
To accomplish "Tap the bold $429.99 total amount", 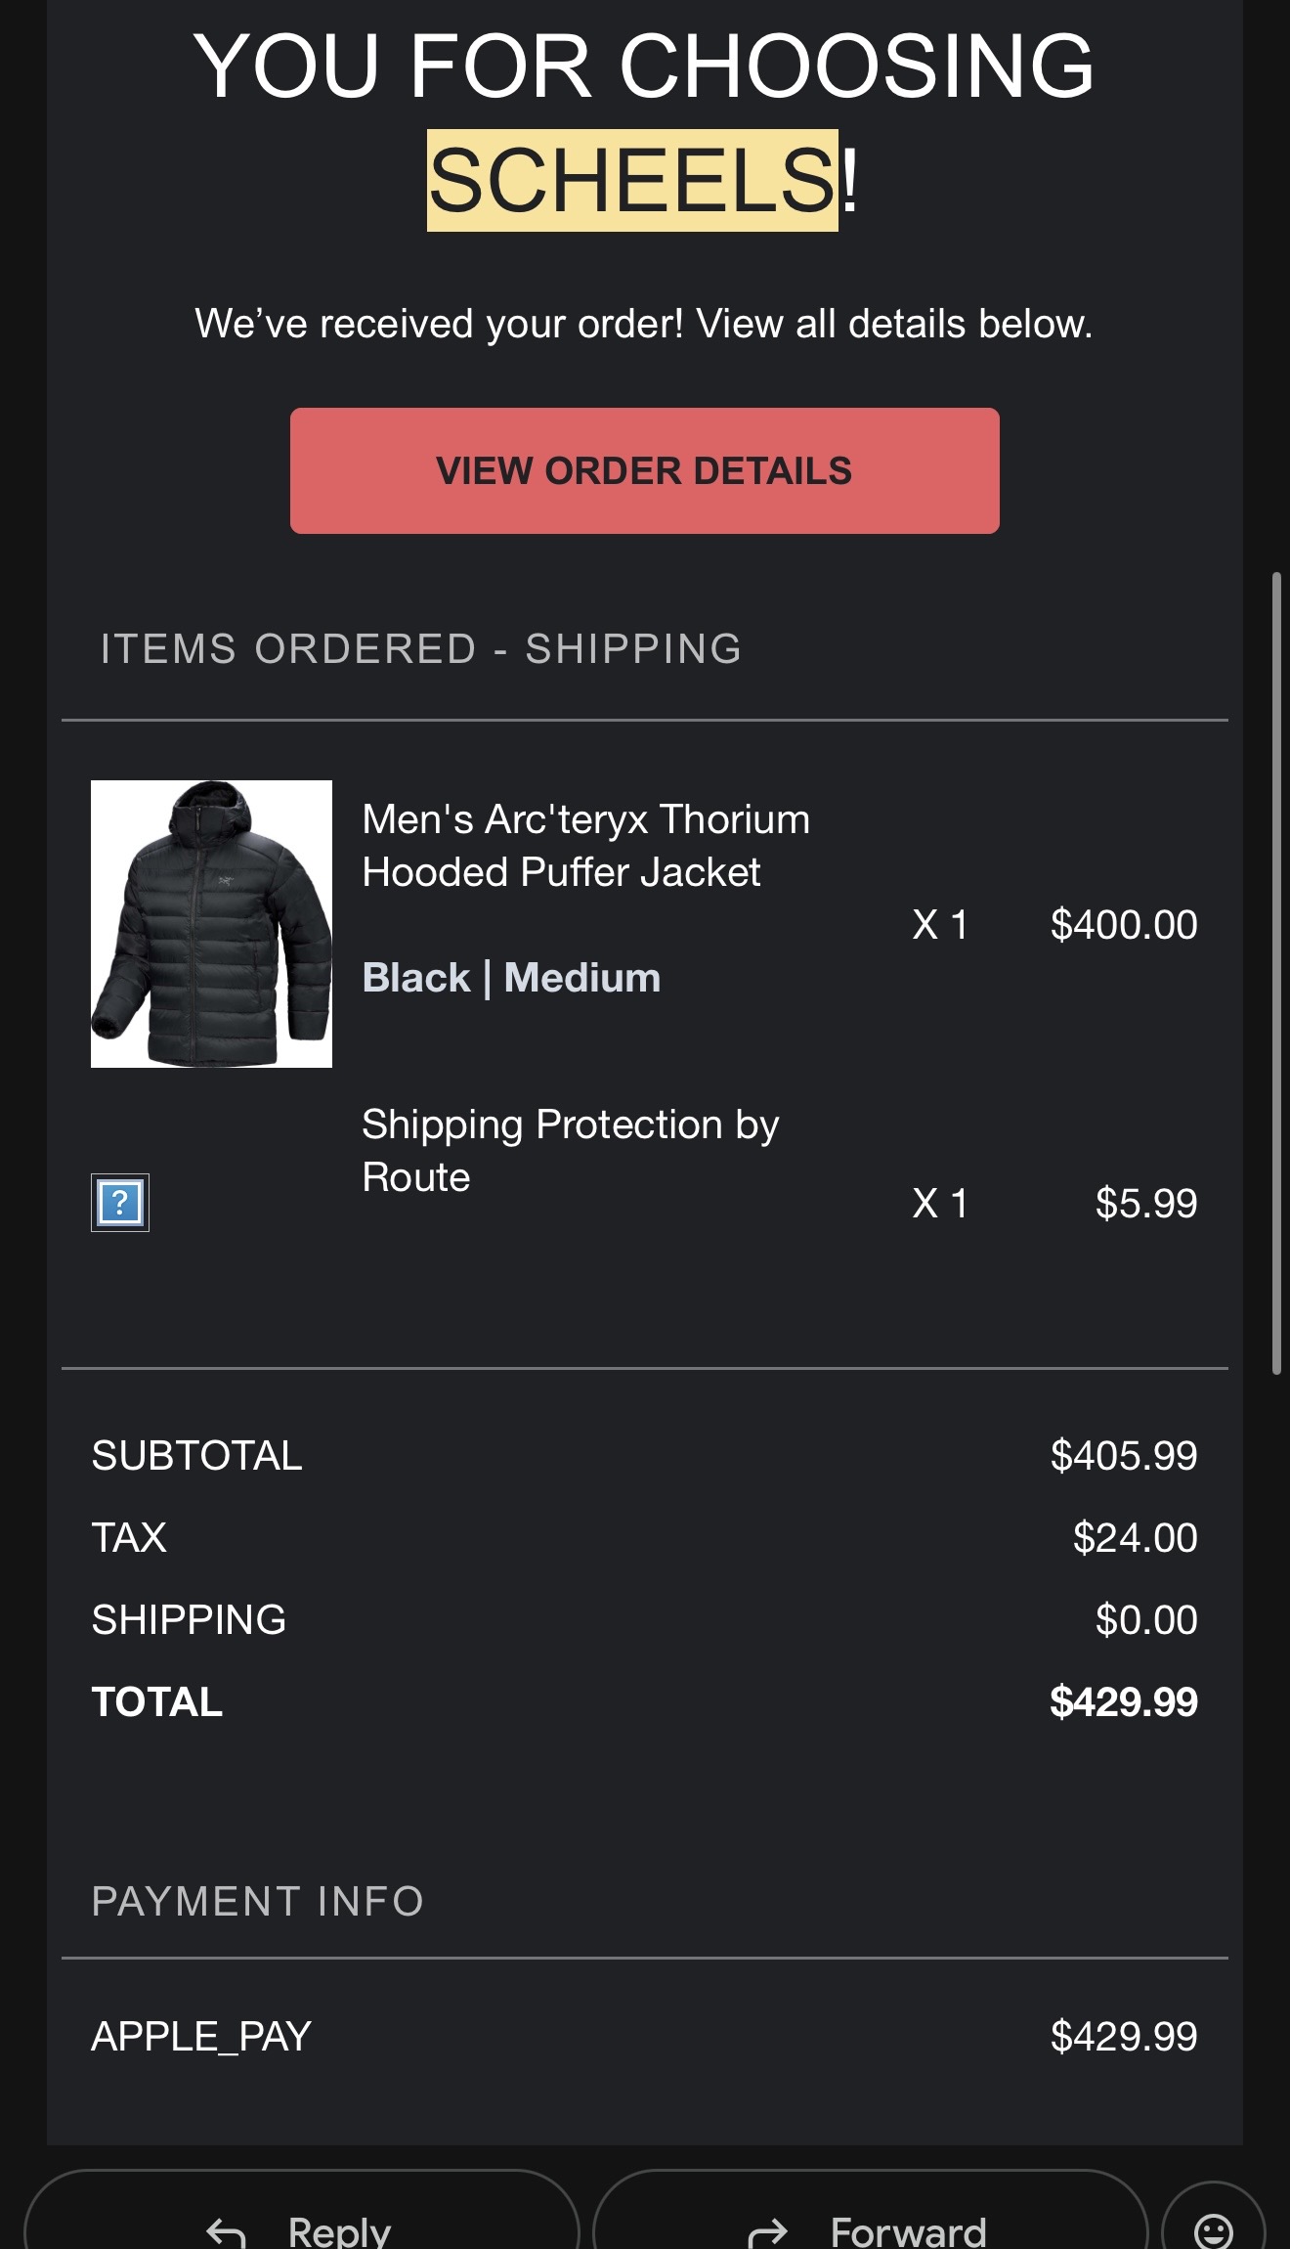I will click(x=1123, y=1701).
